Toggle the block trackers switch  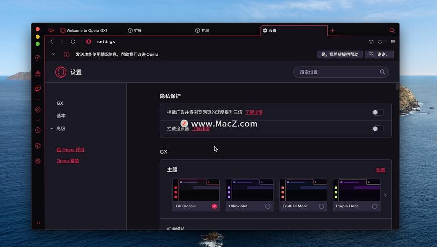click(x=378, y=129)
